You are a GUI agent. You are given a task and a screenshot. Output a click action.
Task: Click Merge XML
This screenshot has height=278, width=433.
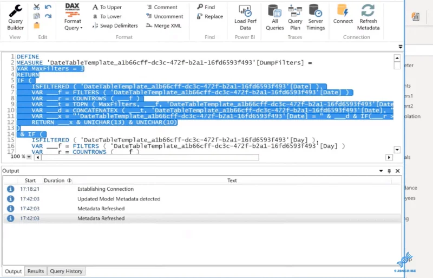164,25
